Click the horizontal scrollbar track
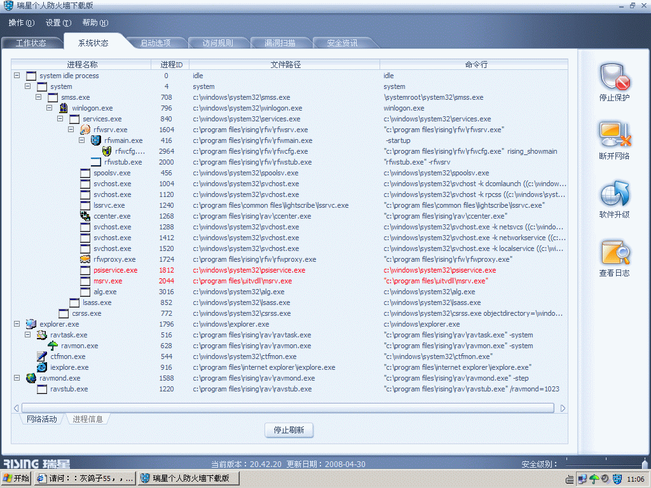 288,409
